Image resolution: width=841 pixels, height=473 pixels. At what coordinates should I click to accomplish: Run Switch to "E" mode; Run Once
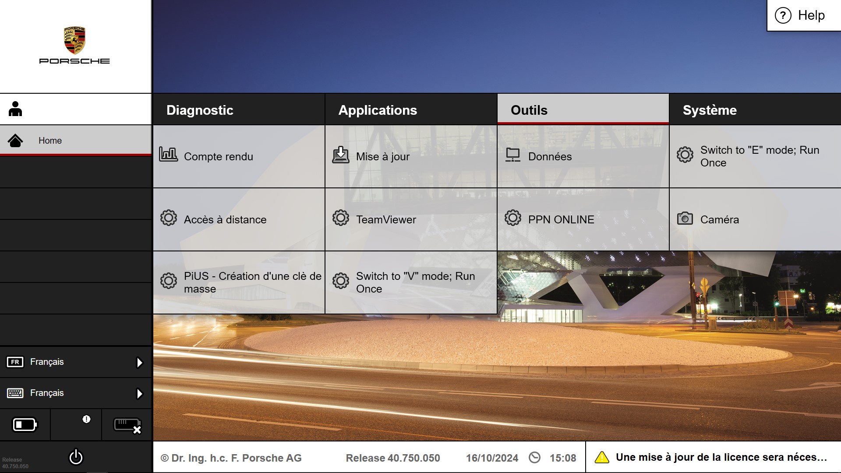[x=755, y=156]
